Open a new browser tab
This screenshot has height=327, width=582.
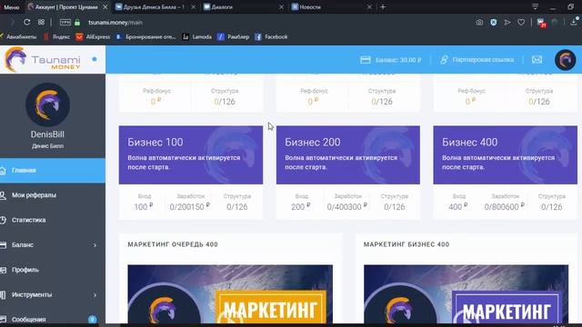click(383, 7)
